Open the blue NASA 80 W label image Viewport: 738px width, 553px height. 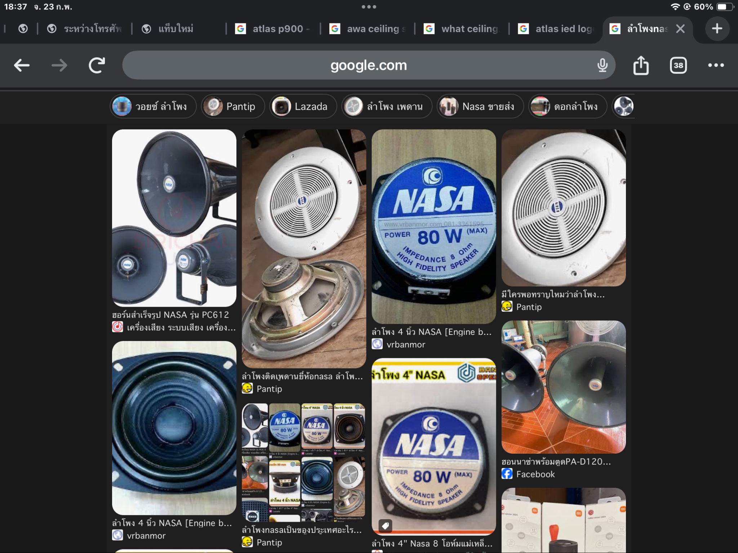(x=434, y=226)
